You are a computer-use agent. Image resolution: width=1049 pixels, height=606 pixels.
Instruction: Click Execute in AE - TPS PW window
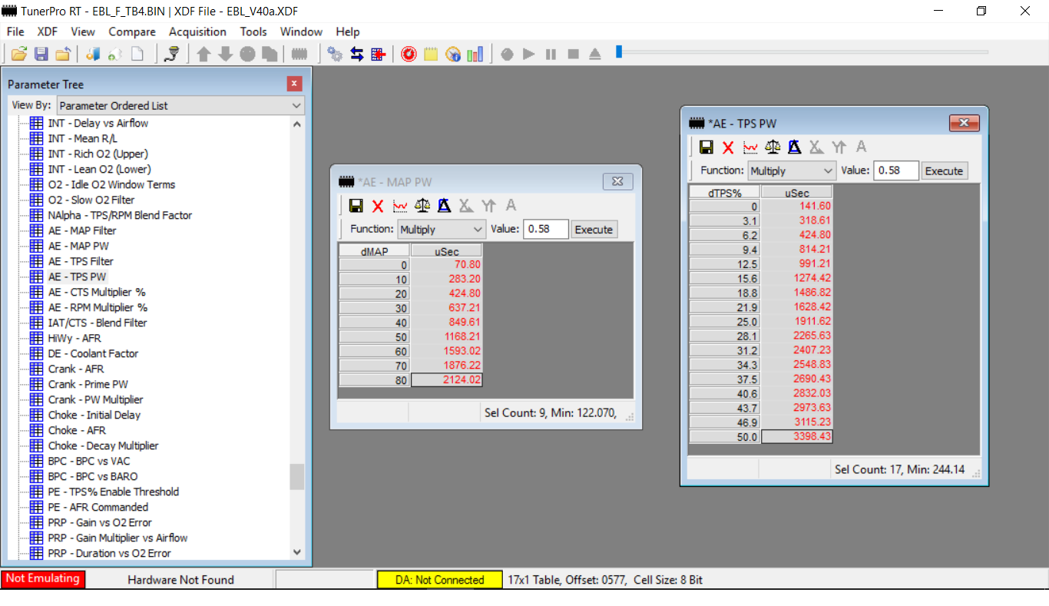(944, 171)
